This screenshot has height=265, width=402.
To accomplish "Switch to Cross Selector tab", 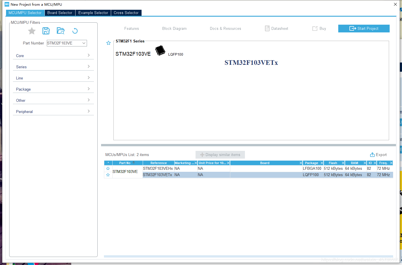I will (126, 13).
